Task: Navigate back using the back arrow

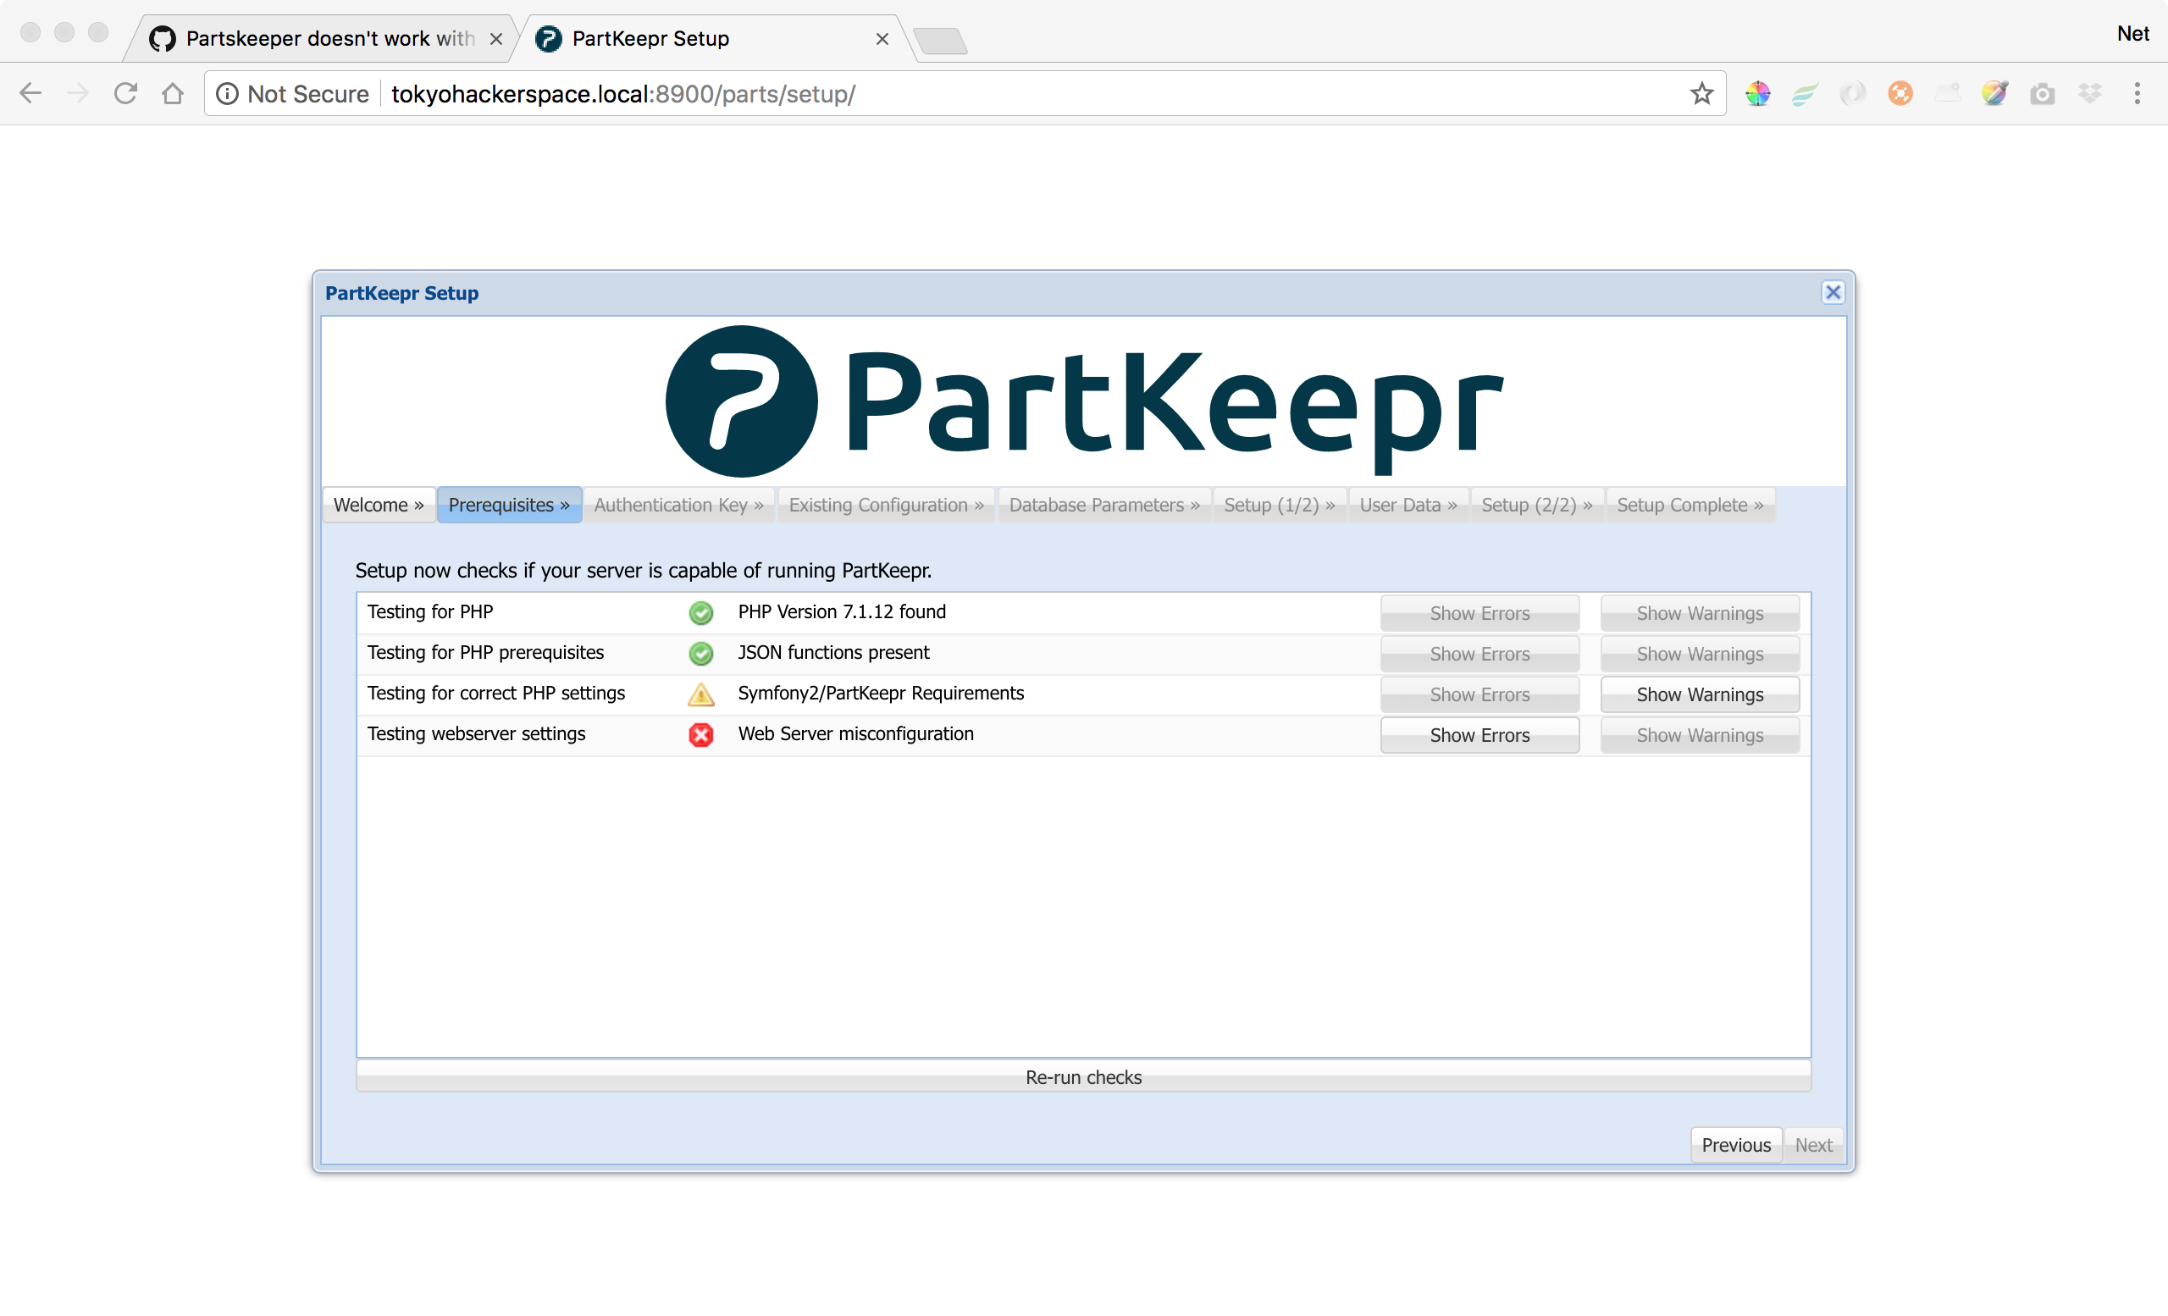Action: click(30, 93)
